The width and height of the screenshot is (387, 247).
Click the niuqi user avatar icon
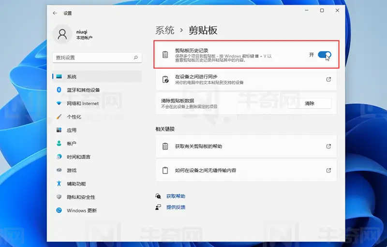pyautogui.click(x=62, y=34)
